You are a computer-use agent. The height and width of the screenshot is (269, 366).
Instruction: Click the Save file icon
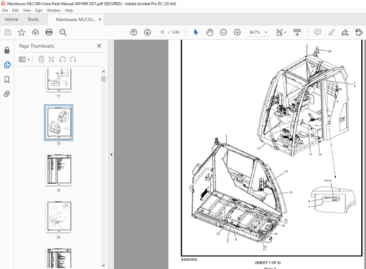tap(8, 32)
